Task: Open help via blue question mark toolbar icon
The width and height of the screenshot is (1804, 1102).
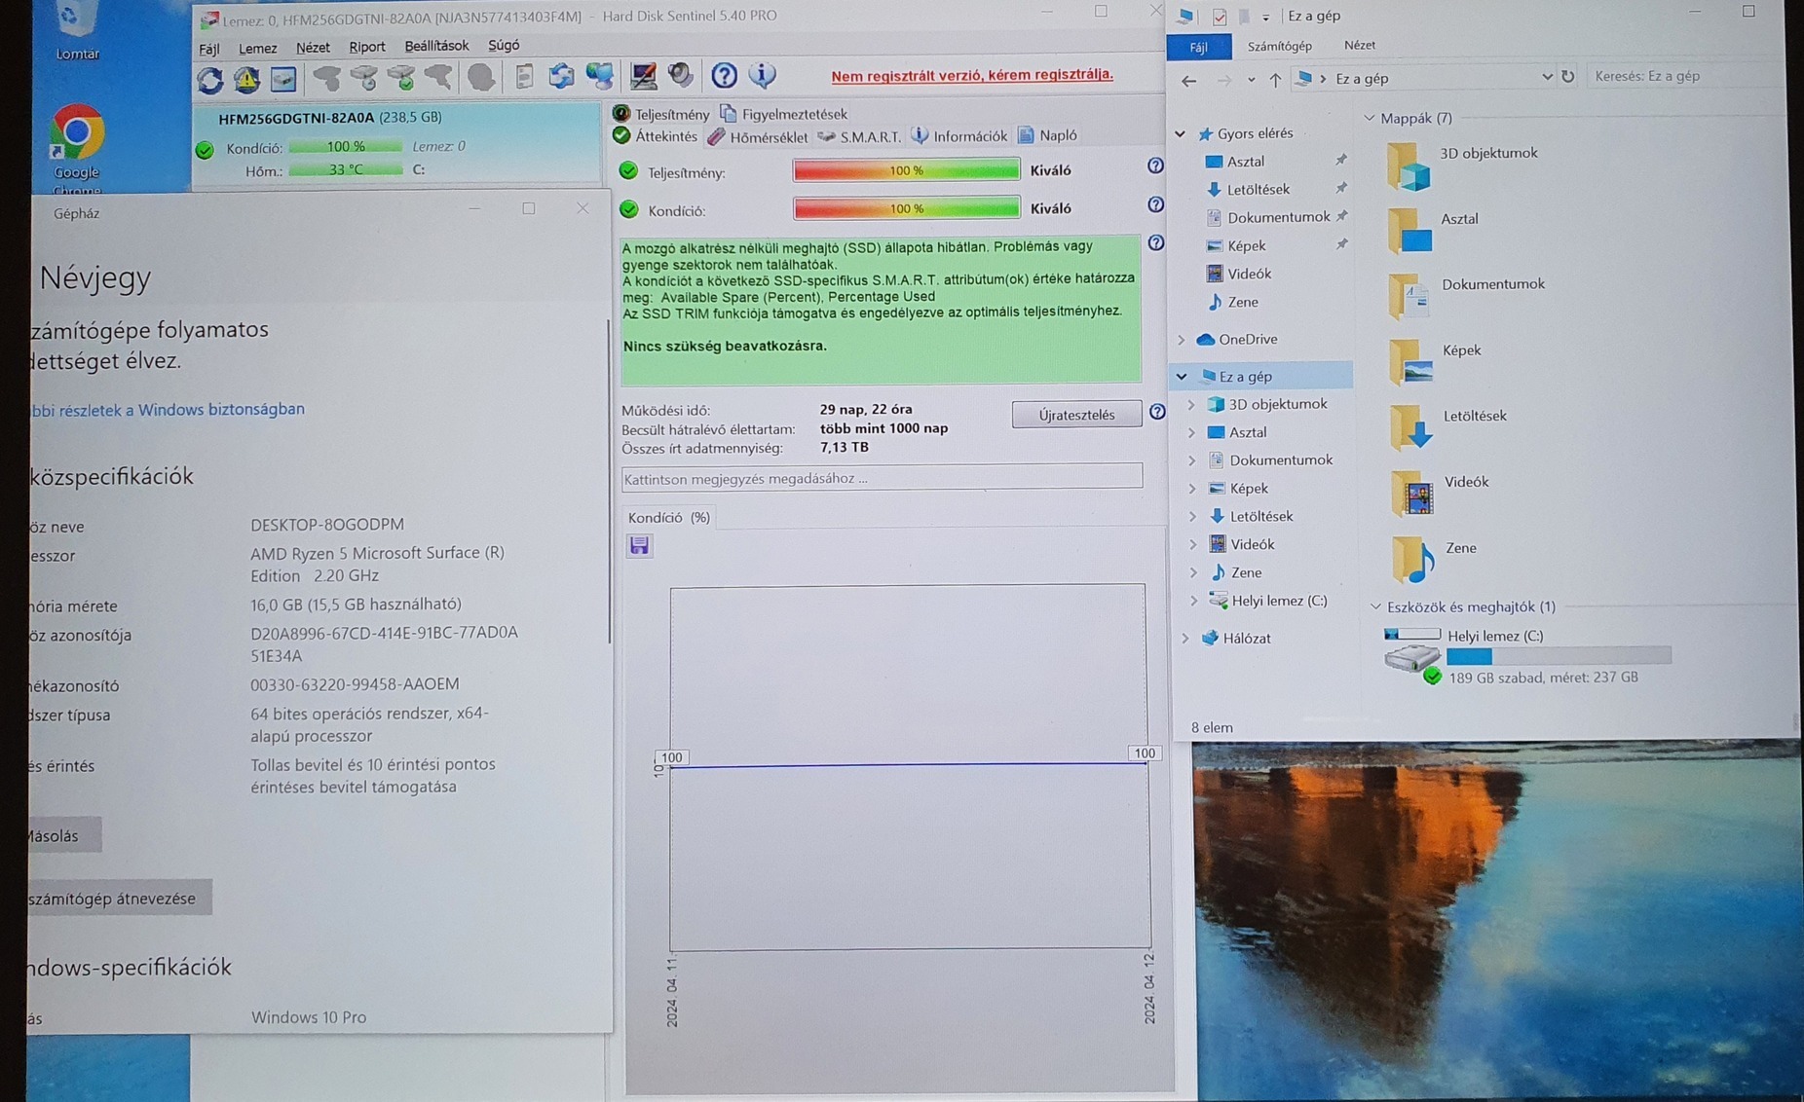Action: click(724, 75)
